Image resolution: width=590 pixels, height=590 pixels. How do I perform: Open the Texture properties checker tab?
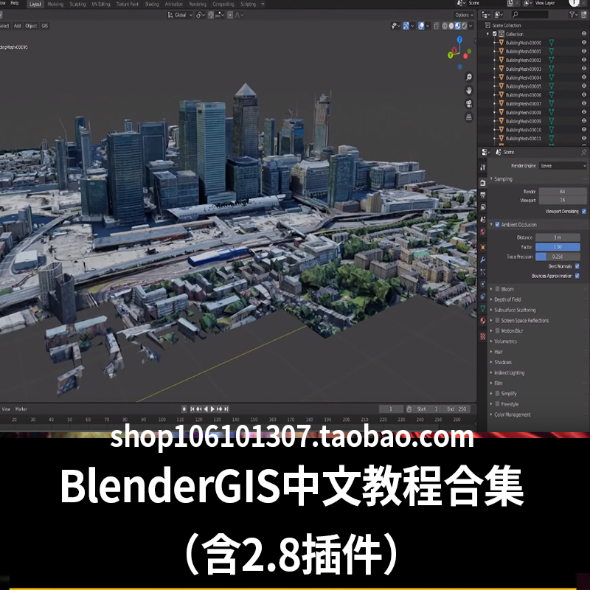coord(483,336)
